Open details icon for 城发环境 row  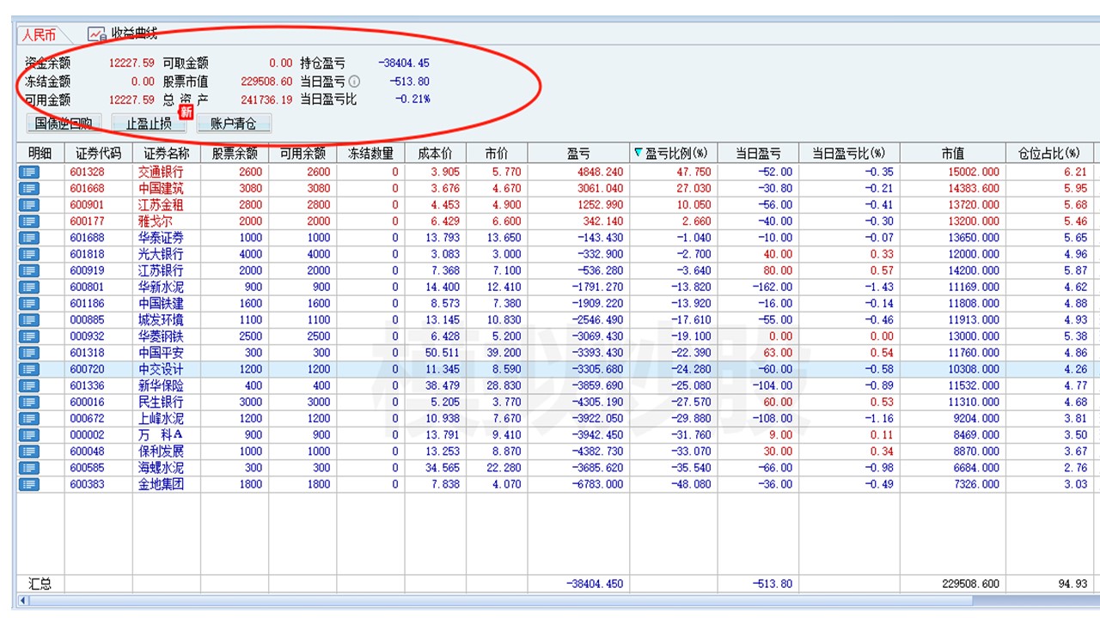tap(29, 320)
